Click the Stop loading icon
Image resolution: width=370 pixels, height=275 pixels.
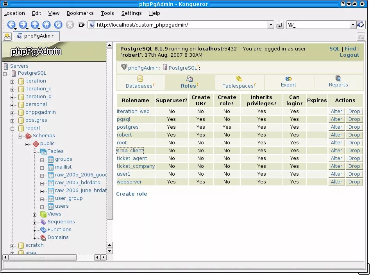tap(70, 25)
